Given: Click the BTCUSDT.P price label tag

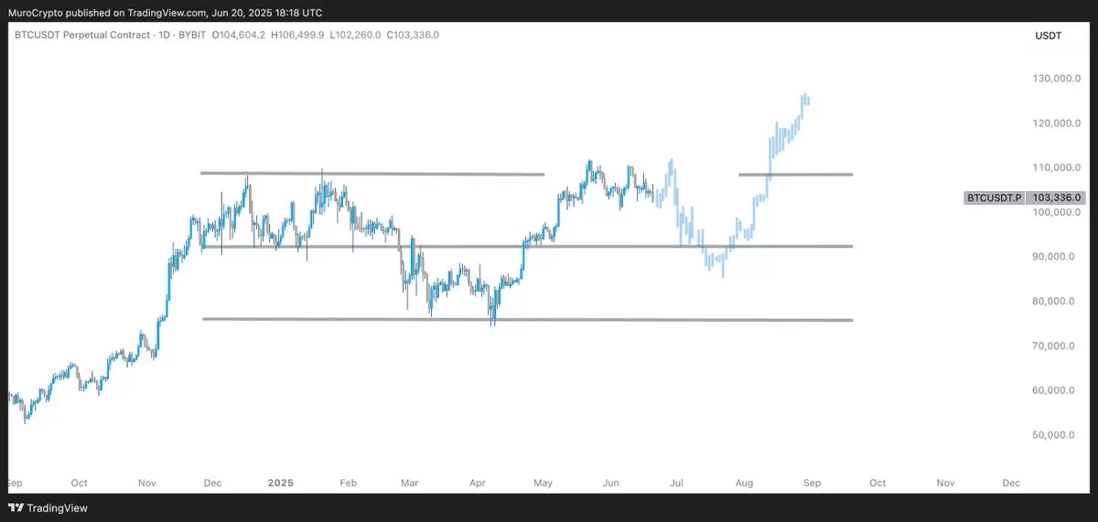Looking at the screenshot, I should click(x=995, y=197).
